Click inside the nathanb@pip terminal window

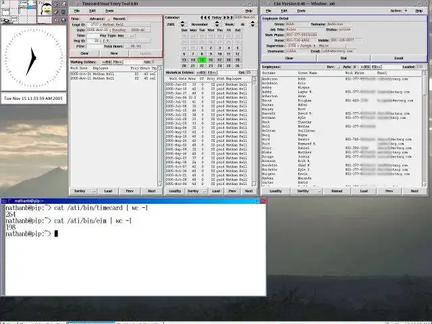pyautogui.click(x=135, y=250)
